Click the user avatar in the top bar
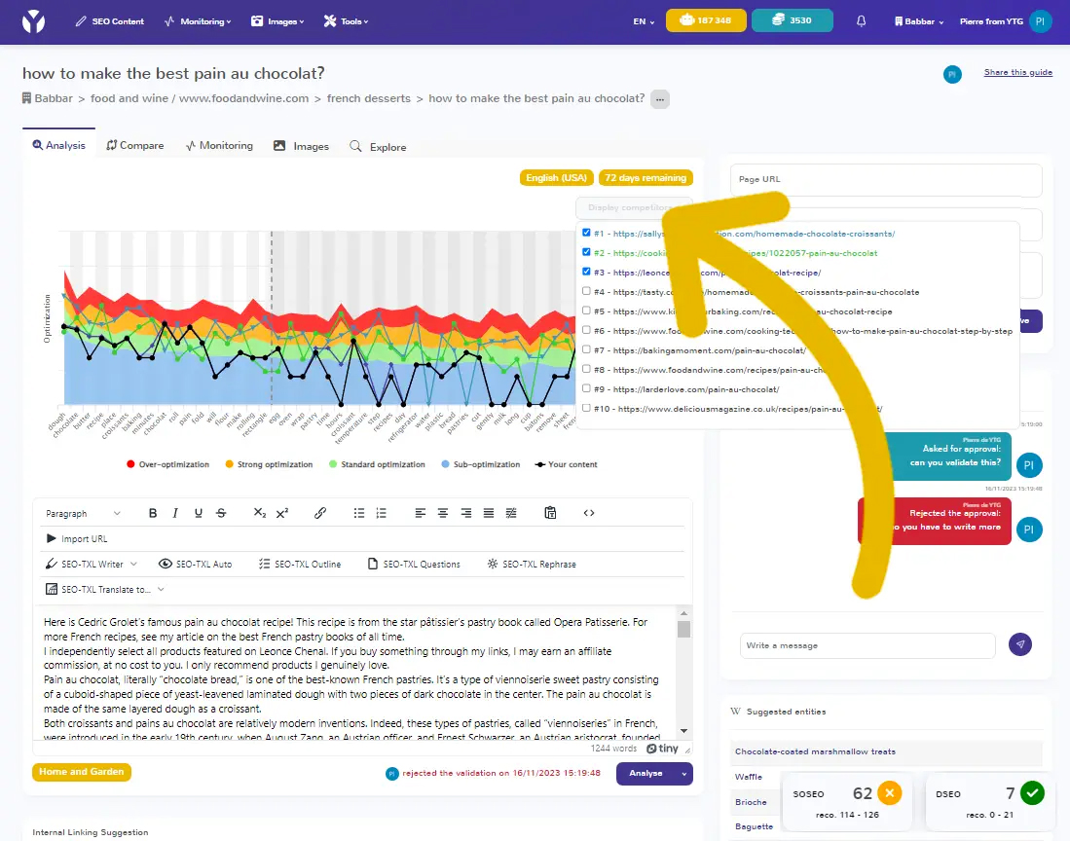Viewport: 1070px width, 841px height. [x=1040, y=21]
